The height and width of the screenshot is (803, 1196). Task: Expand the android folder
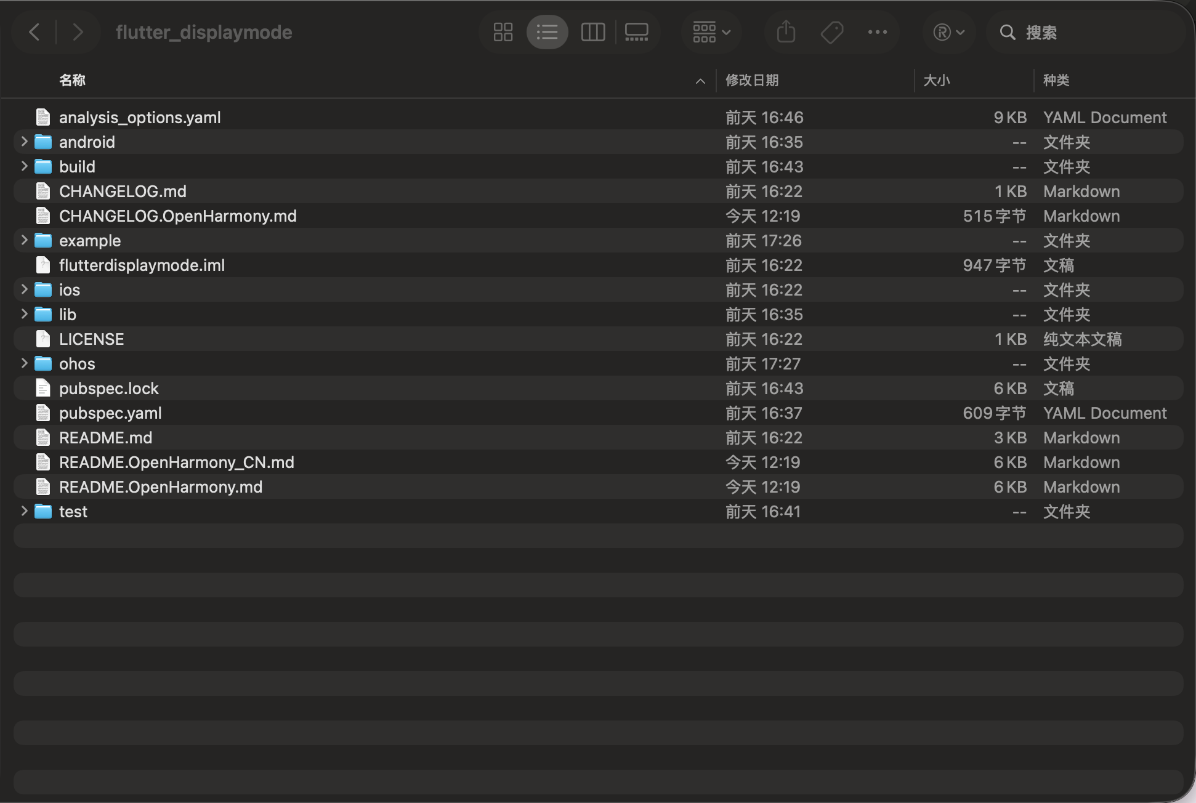point(24,142)
